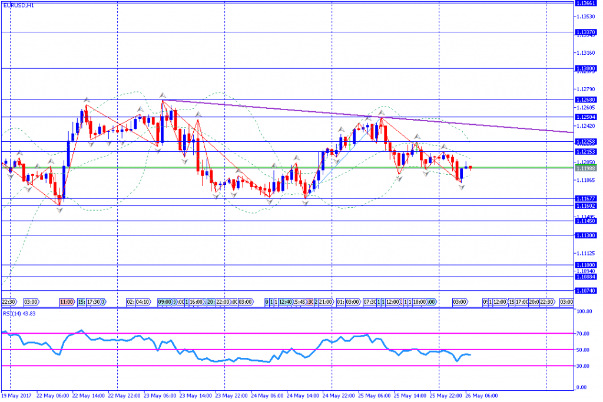The height and width of the screenshot is (402, 603).
Task: Click the blue RSI indicator curve
Action: tap(236, 360)
